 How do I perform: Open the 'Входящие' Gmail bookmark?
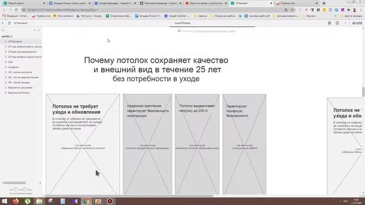(15, 16)
